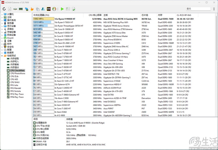
Task: Select the CPU PhotoWorxx benchmark
Action: (x=18, y=73)
